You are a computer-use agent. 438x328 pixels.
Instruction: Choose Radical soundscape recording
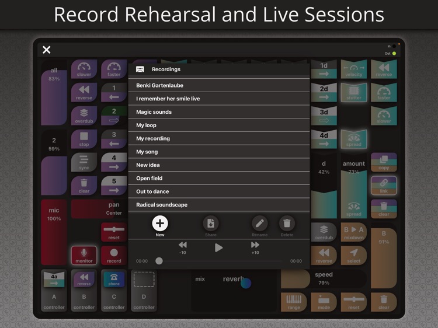(219, 205)
